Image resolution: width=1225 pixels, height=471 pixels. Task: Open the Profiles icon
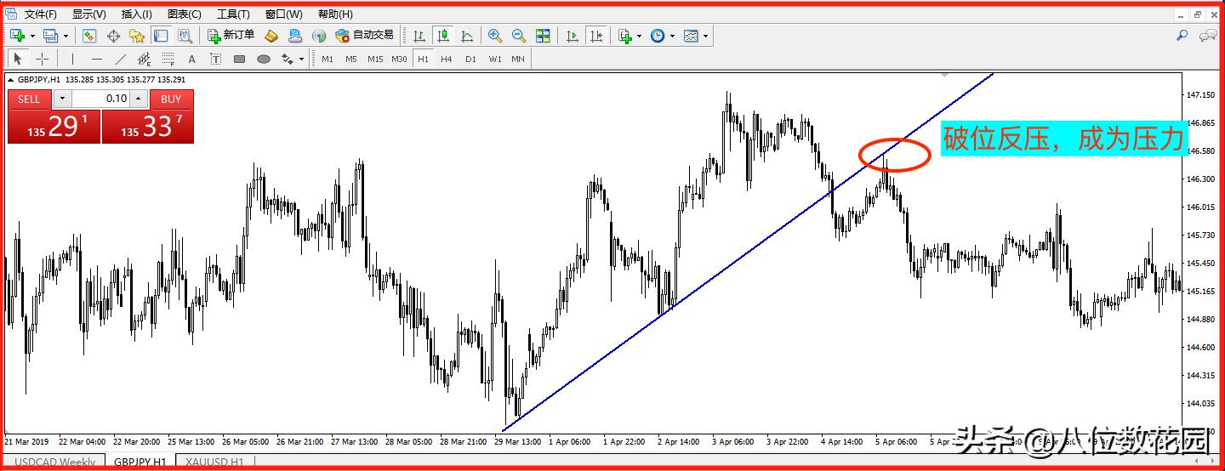tap(51, 36)
